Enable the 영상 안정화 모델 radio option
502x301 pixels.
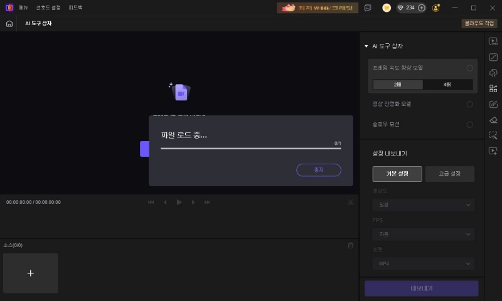click(x=469, y=104)
